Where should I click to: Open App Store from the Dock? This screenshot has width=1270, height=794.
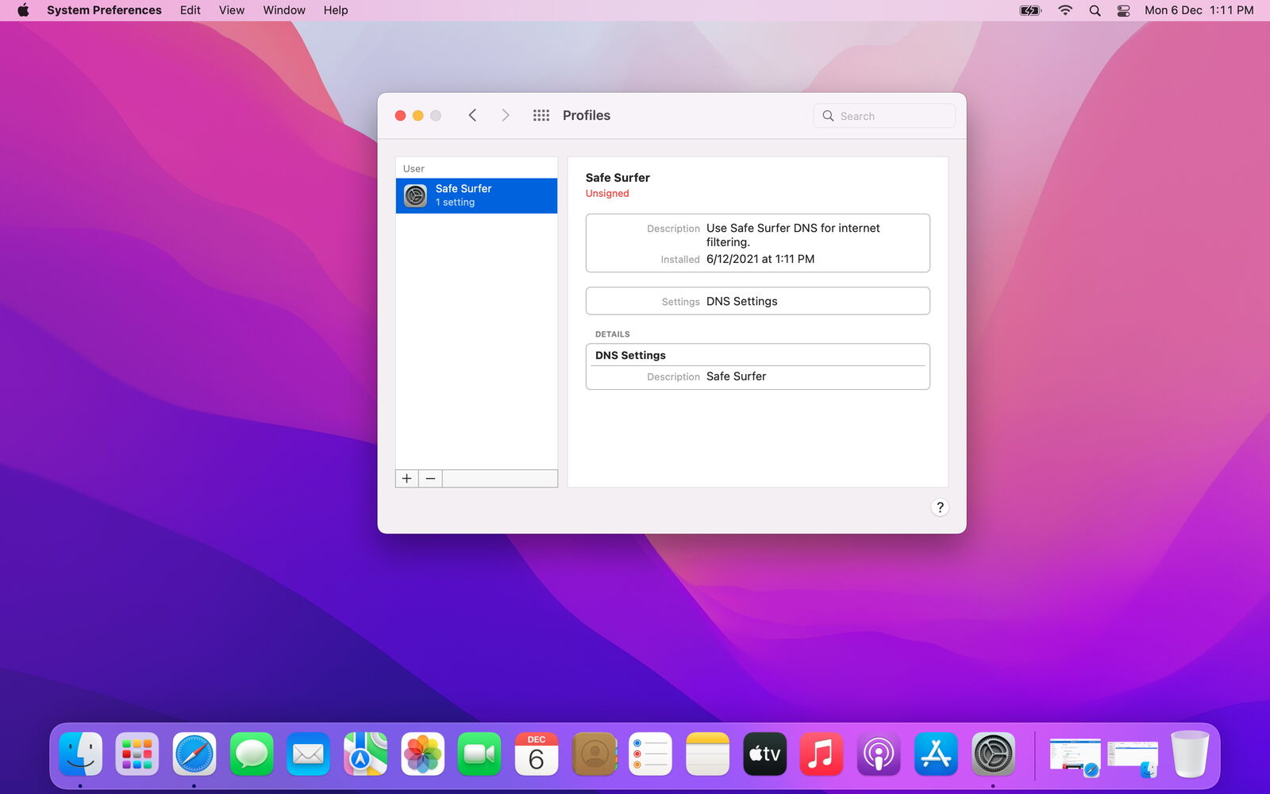coord(936,754)
